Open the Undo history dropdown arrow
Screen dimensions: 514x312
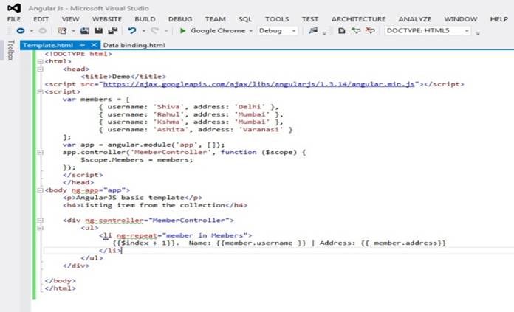[x=143, y=31]
